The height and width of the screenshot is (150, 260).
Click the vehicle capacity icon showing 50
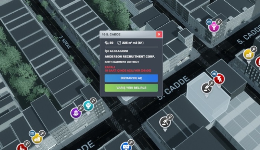[x=107, y=43]
